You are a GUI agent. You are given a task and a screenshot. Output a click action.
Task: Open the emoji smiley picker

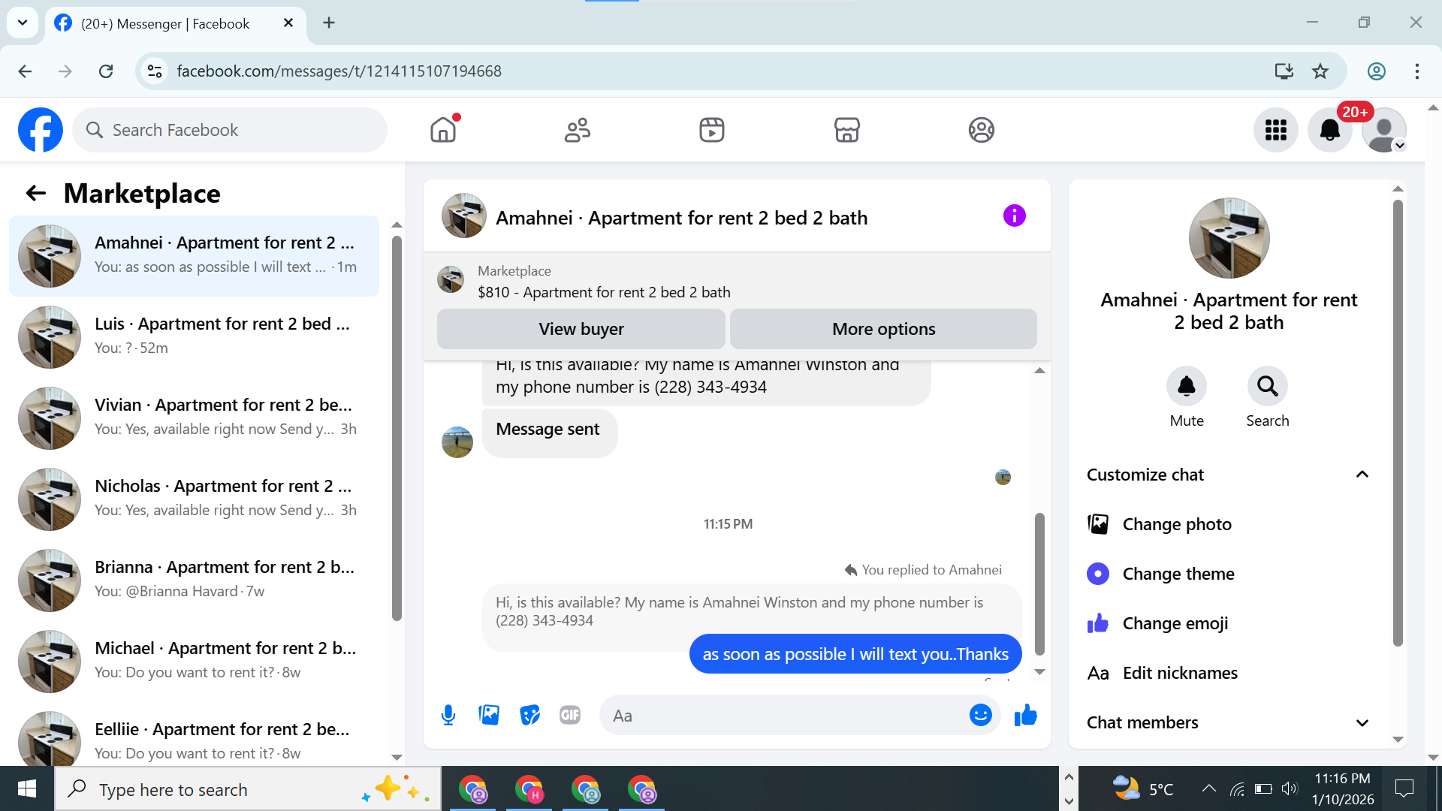[x=980, y=715]
